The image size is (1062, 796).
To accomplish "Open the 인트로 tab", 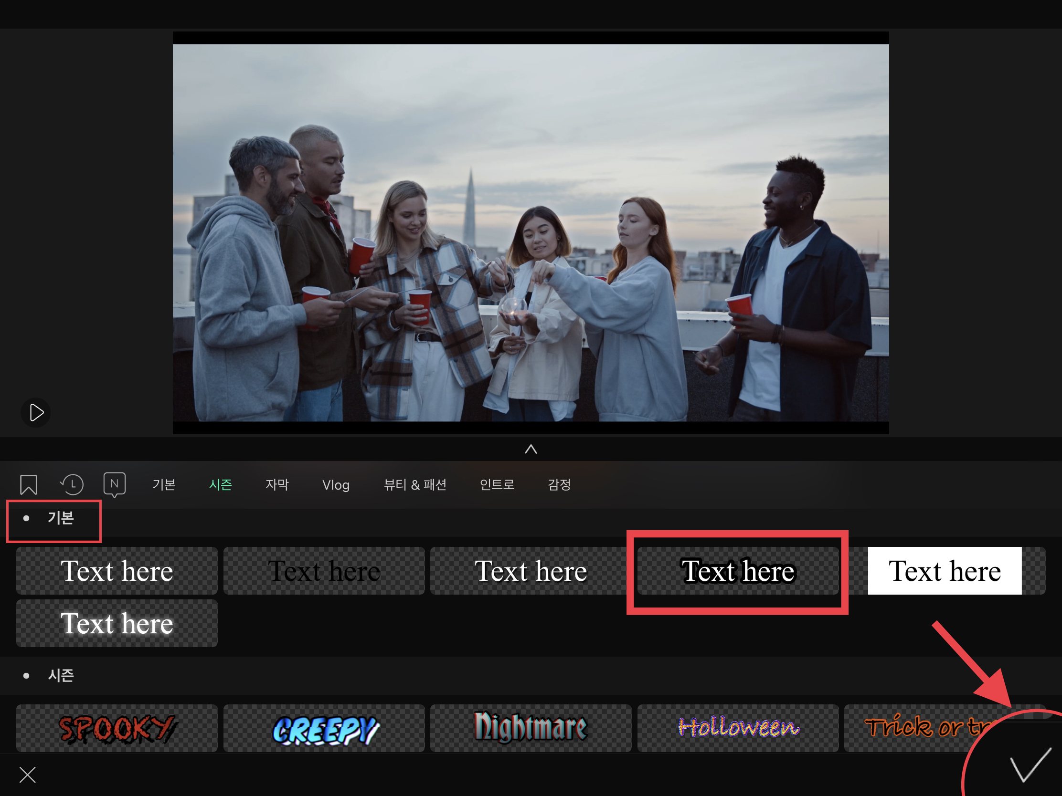I will pos(497,484).
